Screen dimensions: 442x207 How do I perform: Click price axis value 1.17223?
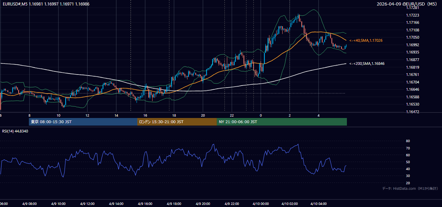413,15
